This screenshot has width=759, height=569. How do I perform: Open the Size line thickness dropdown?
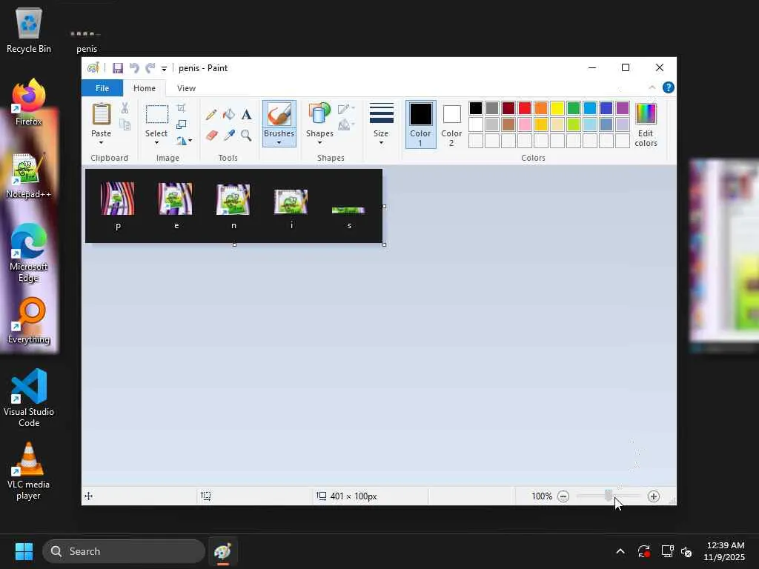pos(381,124)
